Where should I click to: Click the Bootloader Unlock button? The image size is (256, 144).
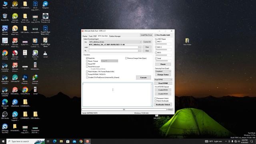(163, 104)
